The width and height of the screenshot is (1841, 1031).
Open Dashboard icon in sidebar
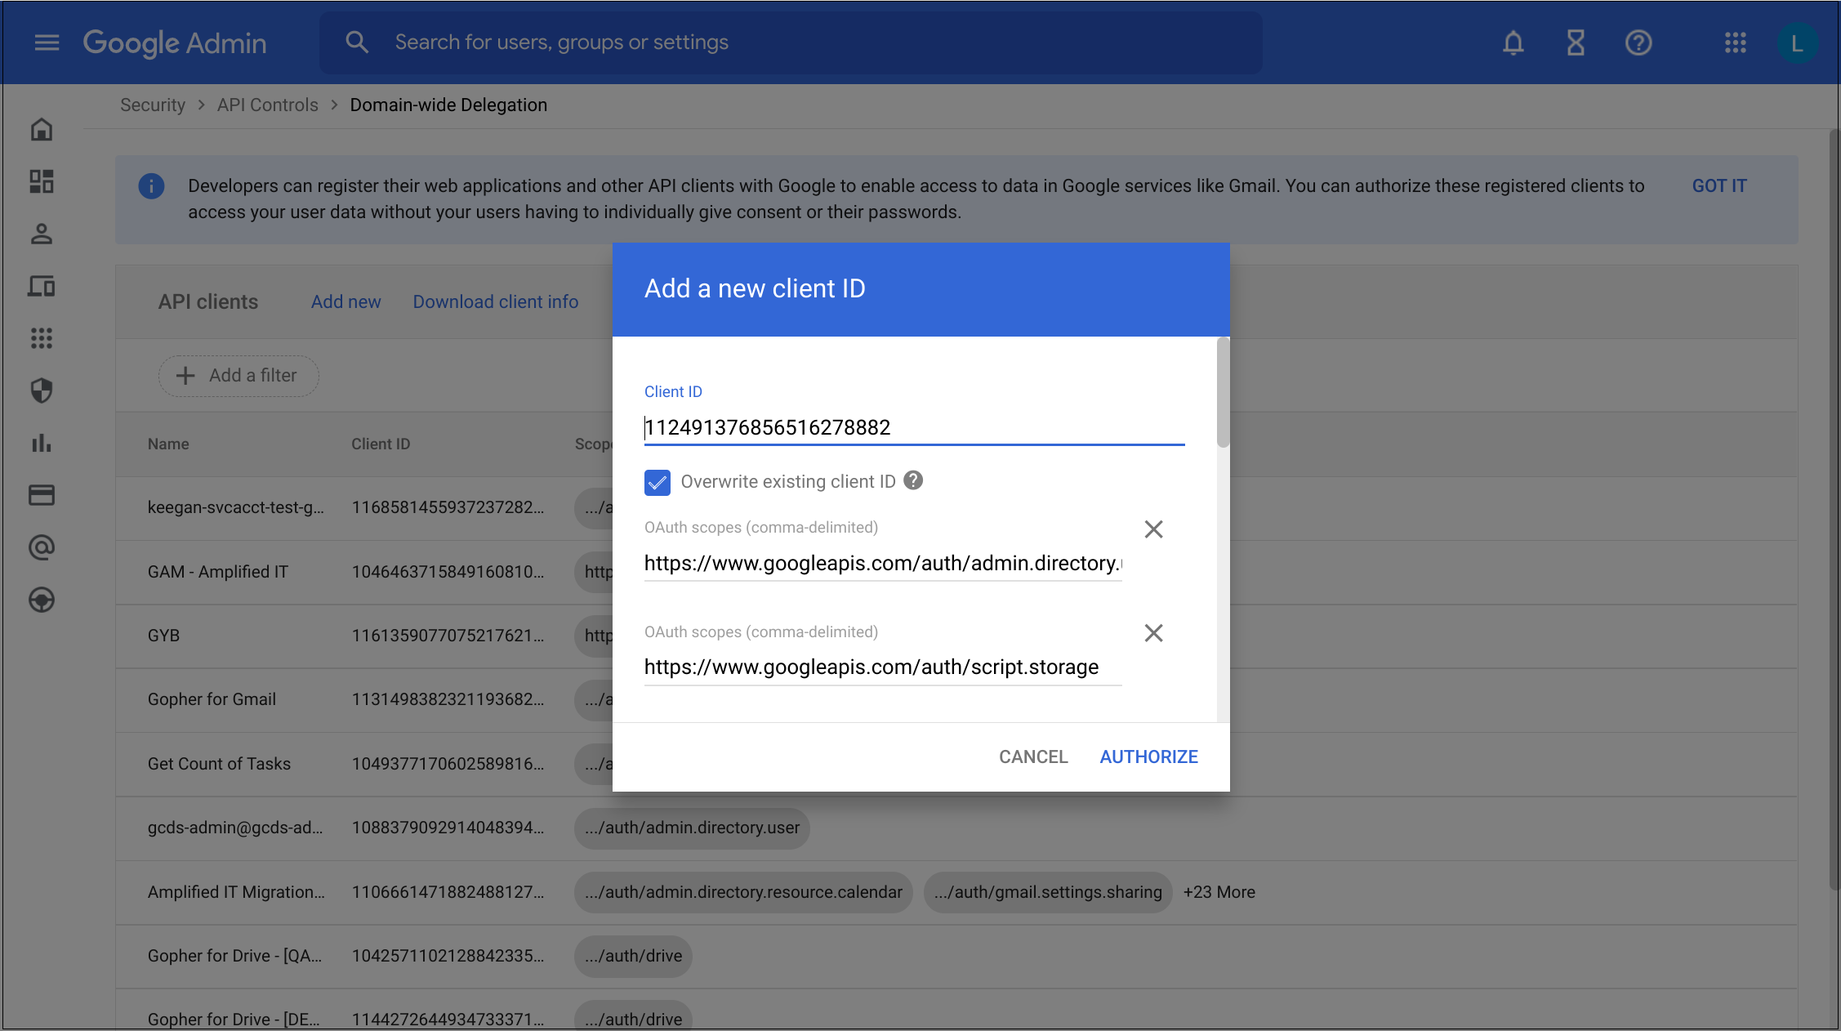[42, 181]
